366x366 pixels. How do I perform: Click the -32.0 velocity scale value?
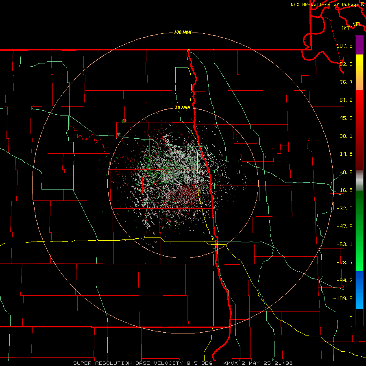click(x=344, y=209)
